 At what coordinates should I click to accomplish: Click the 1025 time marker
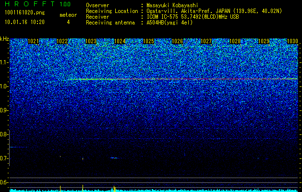149,41
